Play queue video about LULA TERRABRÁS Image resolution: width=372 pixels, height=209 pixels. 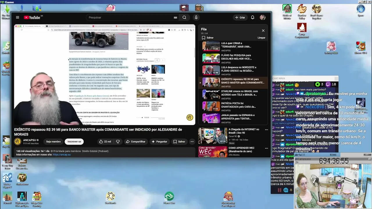coord(233,46)
